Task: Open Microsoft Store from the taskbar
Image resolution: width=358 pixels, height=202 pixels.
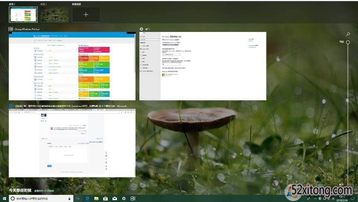Action: pyautogui.click(x=105, y=199)
